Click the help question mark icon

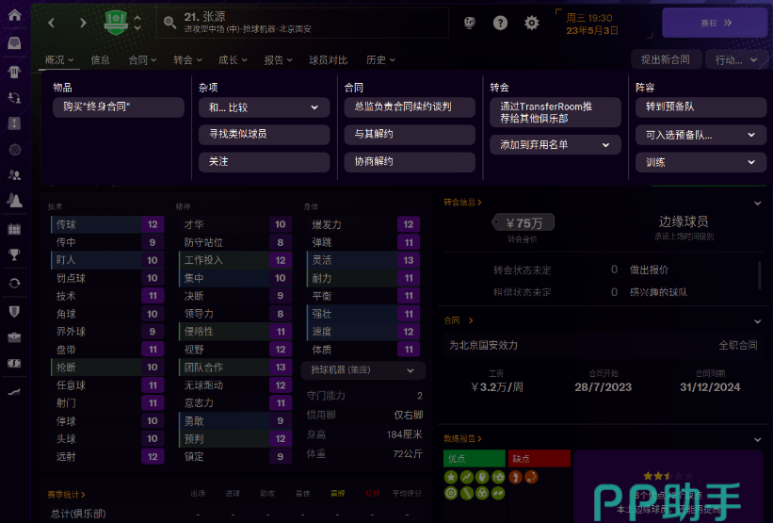tap(500, 23)
